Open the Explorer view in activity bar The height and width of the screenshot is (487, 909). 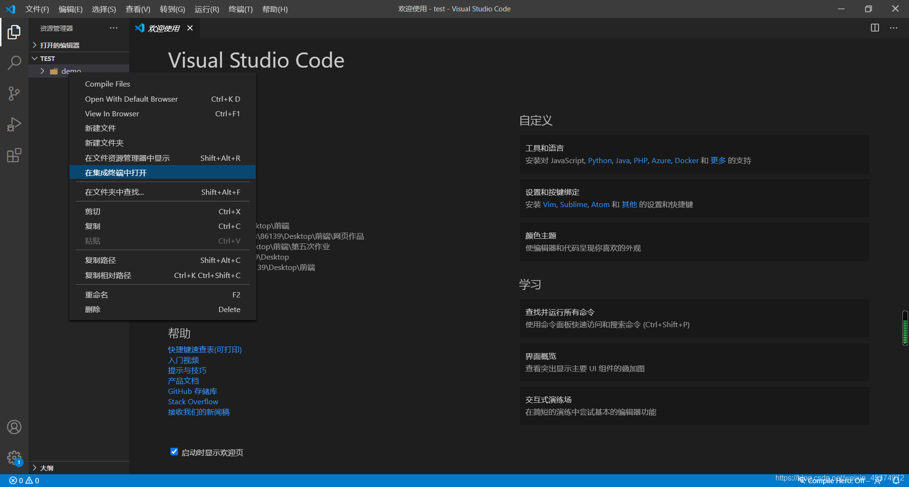pyautogui.click(x=14, y=32)
